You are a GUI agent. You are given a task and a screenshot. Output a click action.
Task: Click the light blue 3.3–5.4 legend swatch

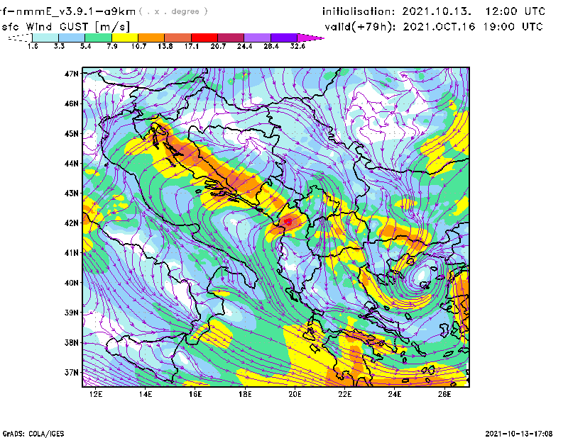click(72, 38)
